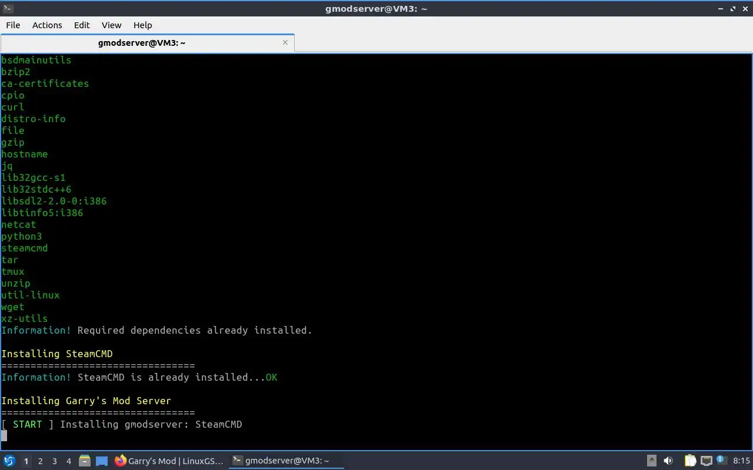Click the util-linux line
Viewport: 753px width, 470px height.
(x=31, y=295)
